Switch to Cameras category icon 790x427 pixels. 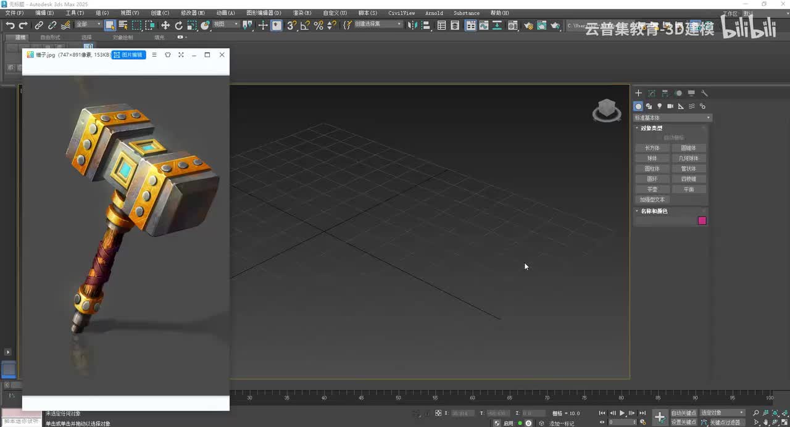[x=670, y=106]
